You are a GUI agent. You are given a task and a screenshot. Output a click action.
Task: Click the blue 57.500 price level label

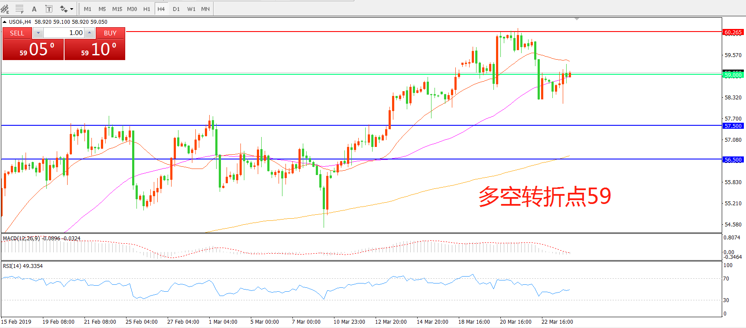pyautogui.click(x=733, y=126)
